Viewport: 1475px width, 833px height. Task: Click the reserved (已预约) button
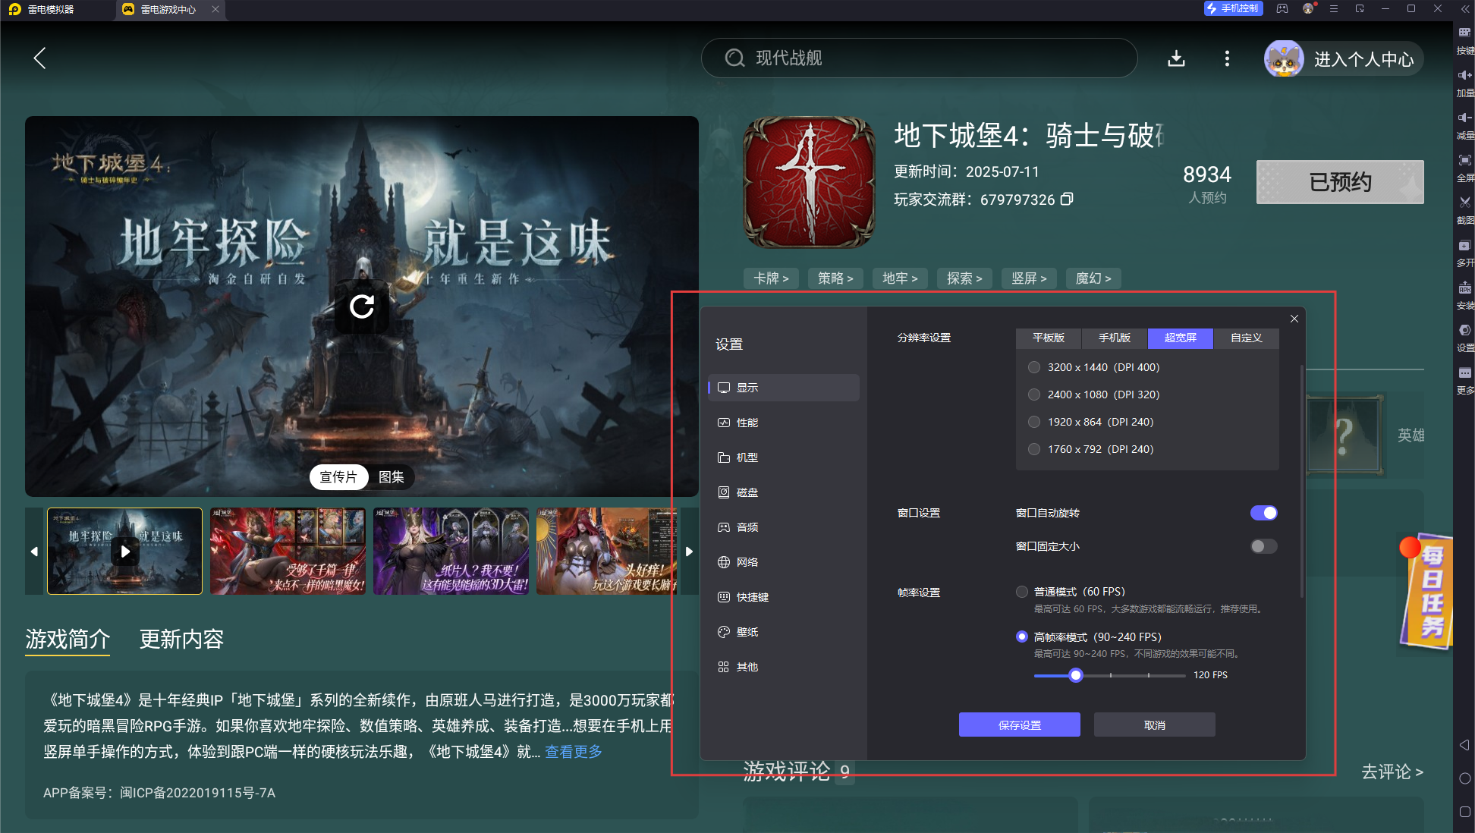pos(1340,182)
